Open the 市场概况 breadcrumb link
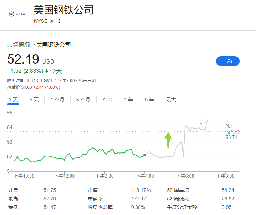 [x=19, y=44]
